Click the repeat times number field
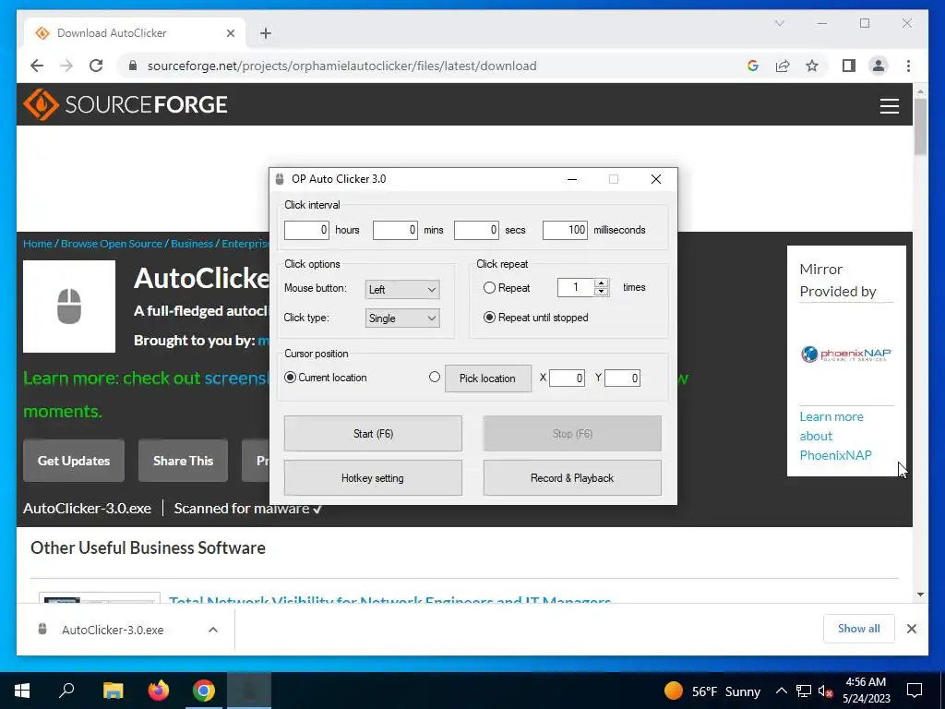 [576, 288]
